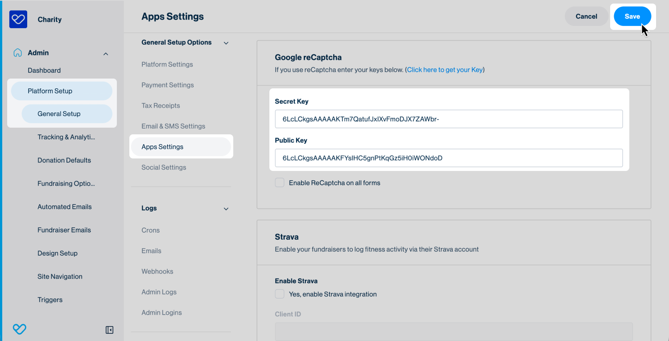The image size is (669, 341).
Task: Collapse the Logs section
Action: tap(226, 208)
